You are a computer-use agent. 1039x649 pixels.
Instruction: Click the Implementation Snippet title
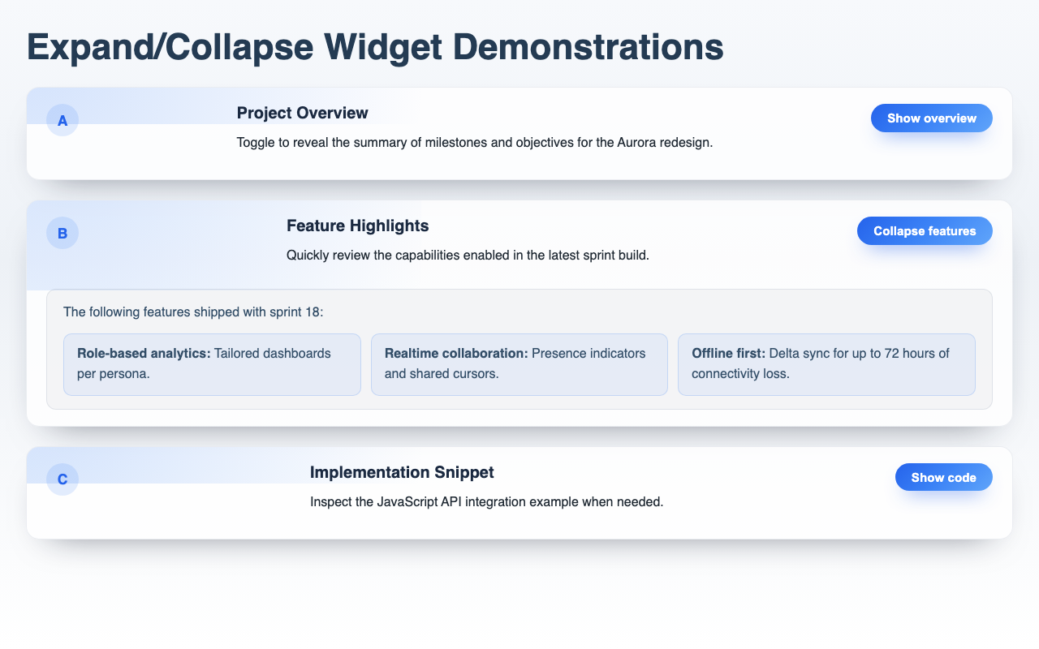click(402, 472)
